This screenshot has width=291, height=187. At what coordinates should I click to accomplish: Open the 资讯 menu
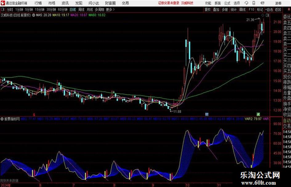(x=65, y=3)
